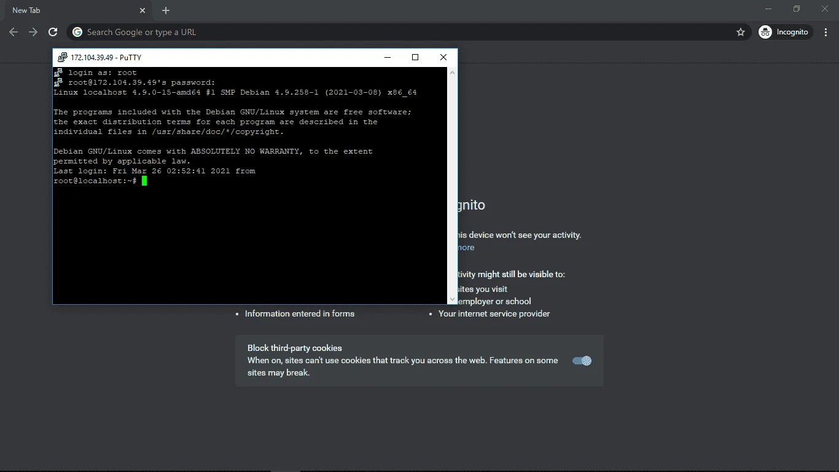Close the Chrome window
839x472 pixels.
click(825, 9)
